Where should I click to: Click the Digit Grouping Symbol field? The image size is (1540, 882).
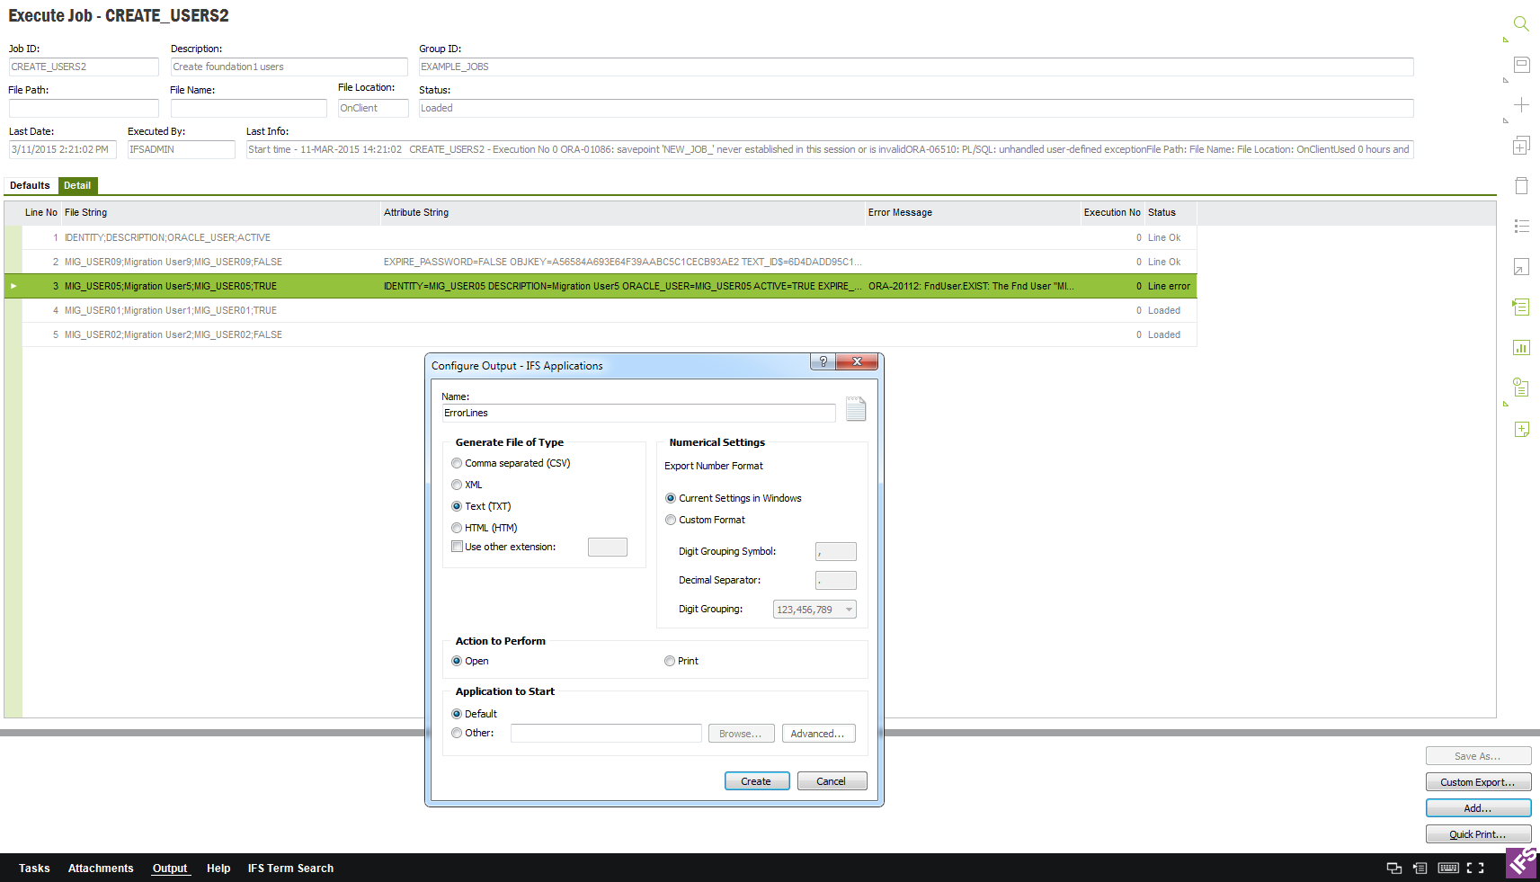point(835,552)
